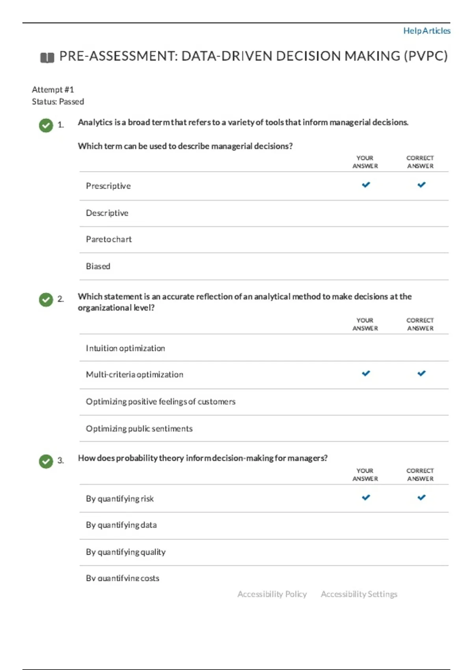Screen dimensions: 473x670
Task: Click the book icon beside the assessment title
Action: (x=47, y=58)
